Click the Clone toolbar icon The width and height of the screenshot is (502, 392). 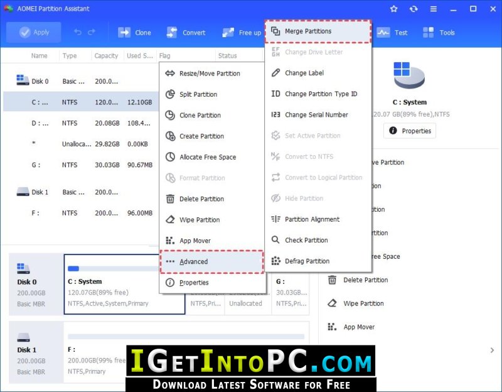(125, 33)
